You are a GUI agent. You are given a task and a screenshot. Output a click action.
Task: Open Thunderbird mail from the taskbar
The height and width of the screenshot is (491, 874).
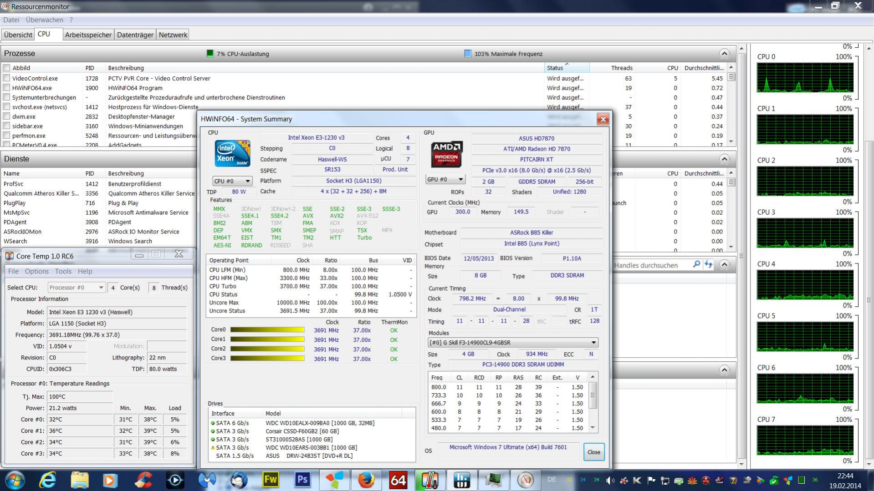tap(239, 480)
